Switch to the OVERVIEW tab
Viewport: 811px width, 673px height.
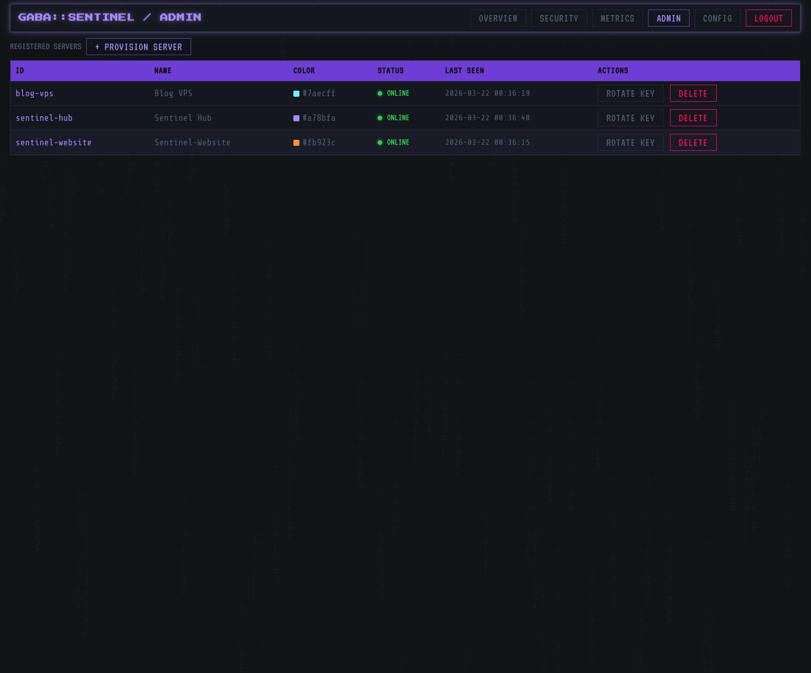498,18
